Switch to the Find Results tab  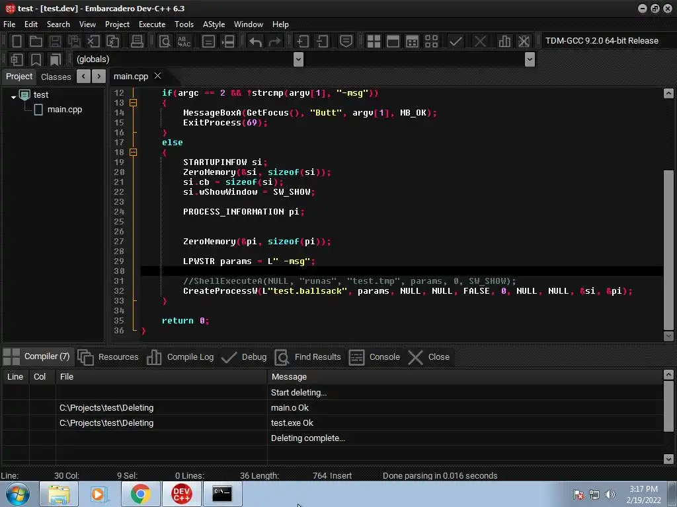coord(308,357)
